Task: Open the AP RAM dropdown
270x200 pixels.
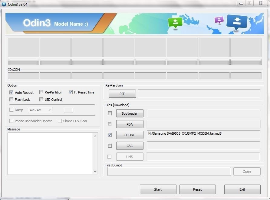Action: (40, 110)
